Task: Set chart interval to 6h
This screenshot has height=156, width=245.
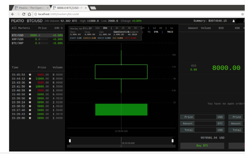Action: pos(136,28)
